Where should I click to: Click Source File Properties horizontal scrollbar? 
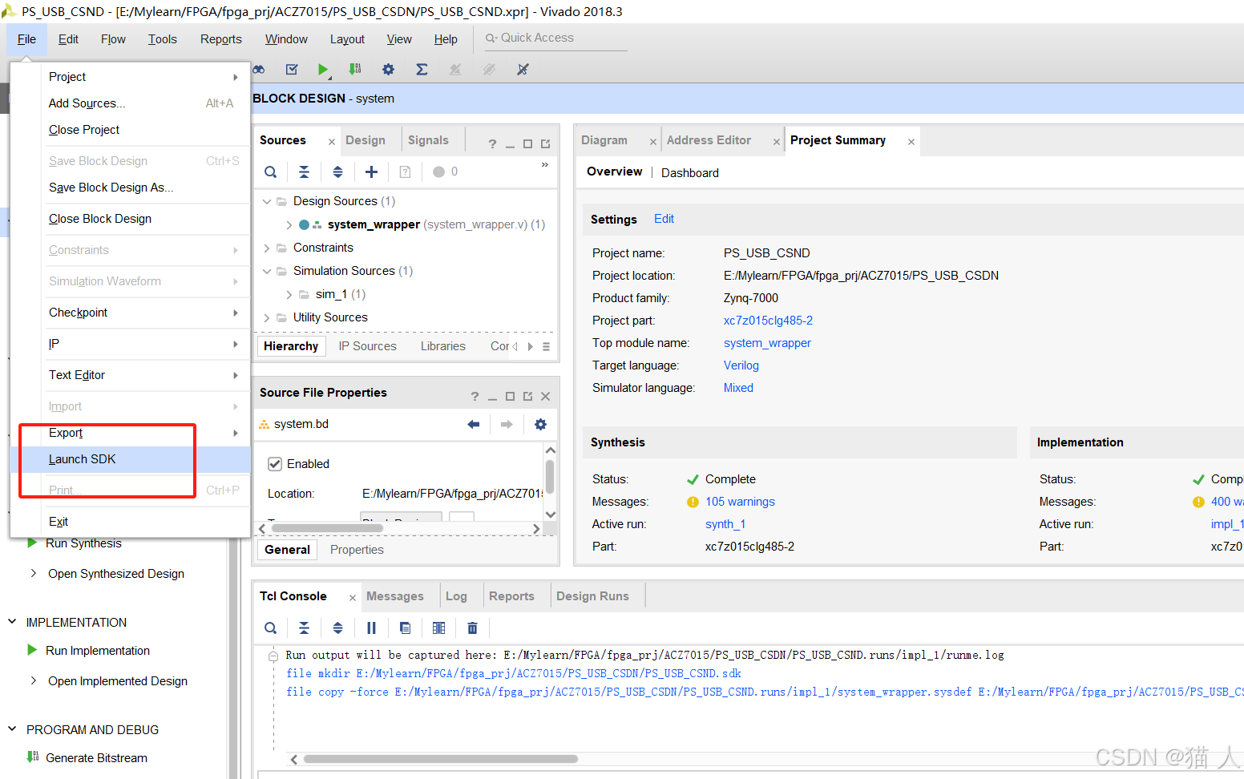[x=326, y=528]
